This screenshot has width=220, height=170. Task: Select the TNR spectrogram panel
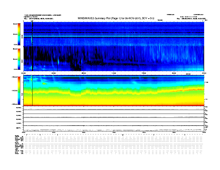pyautogui.click(x=114, y=90)
